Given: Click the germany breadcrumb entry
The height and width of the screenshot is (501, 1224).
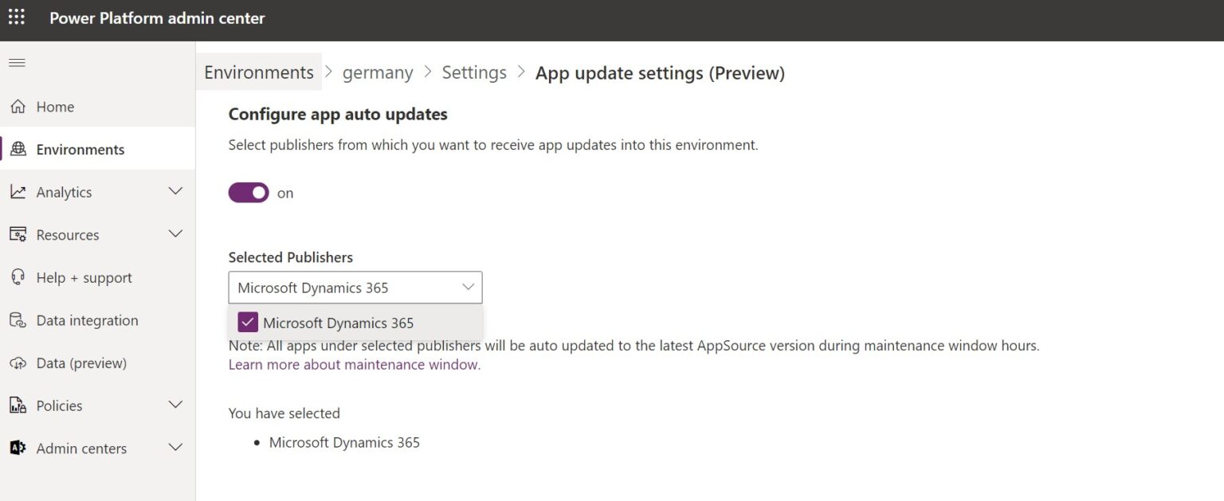Looking at the screenshot, I should click(x=378, y=72).
